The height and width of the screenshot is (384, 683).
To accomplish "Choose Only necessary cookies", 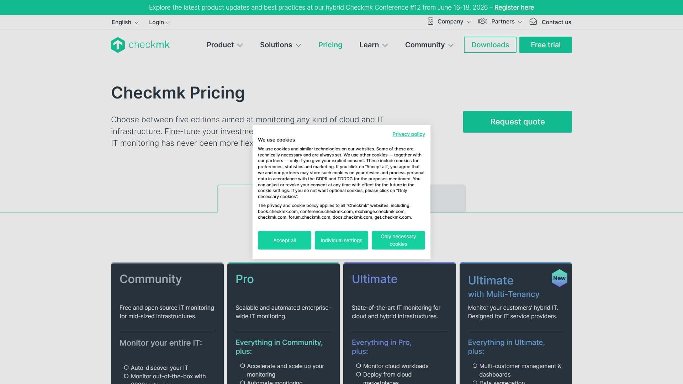I will coord(398,240).
